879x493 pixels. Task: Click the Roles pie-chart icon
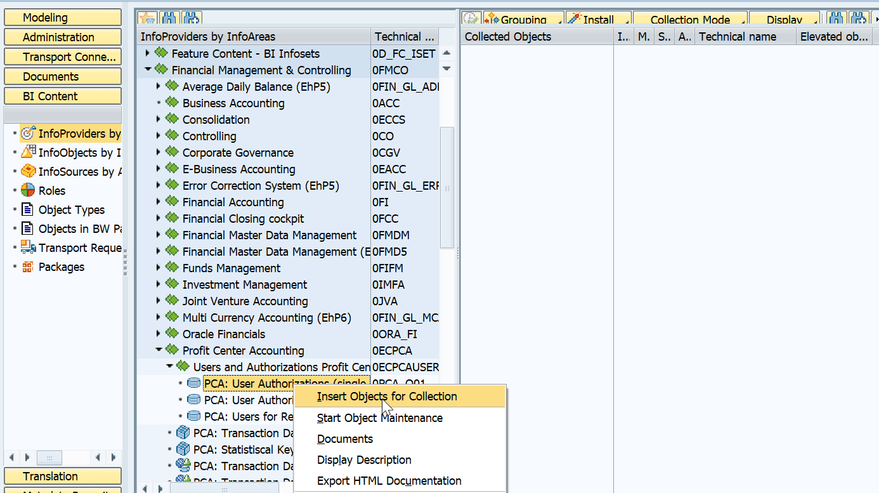tap(28, 190)
